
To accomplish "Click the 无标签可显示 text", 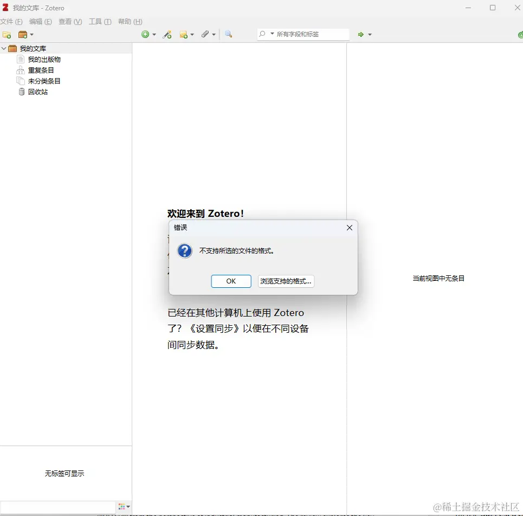I will pos(64,473).
